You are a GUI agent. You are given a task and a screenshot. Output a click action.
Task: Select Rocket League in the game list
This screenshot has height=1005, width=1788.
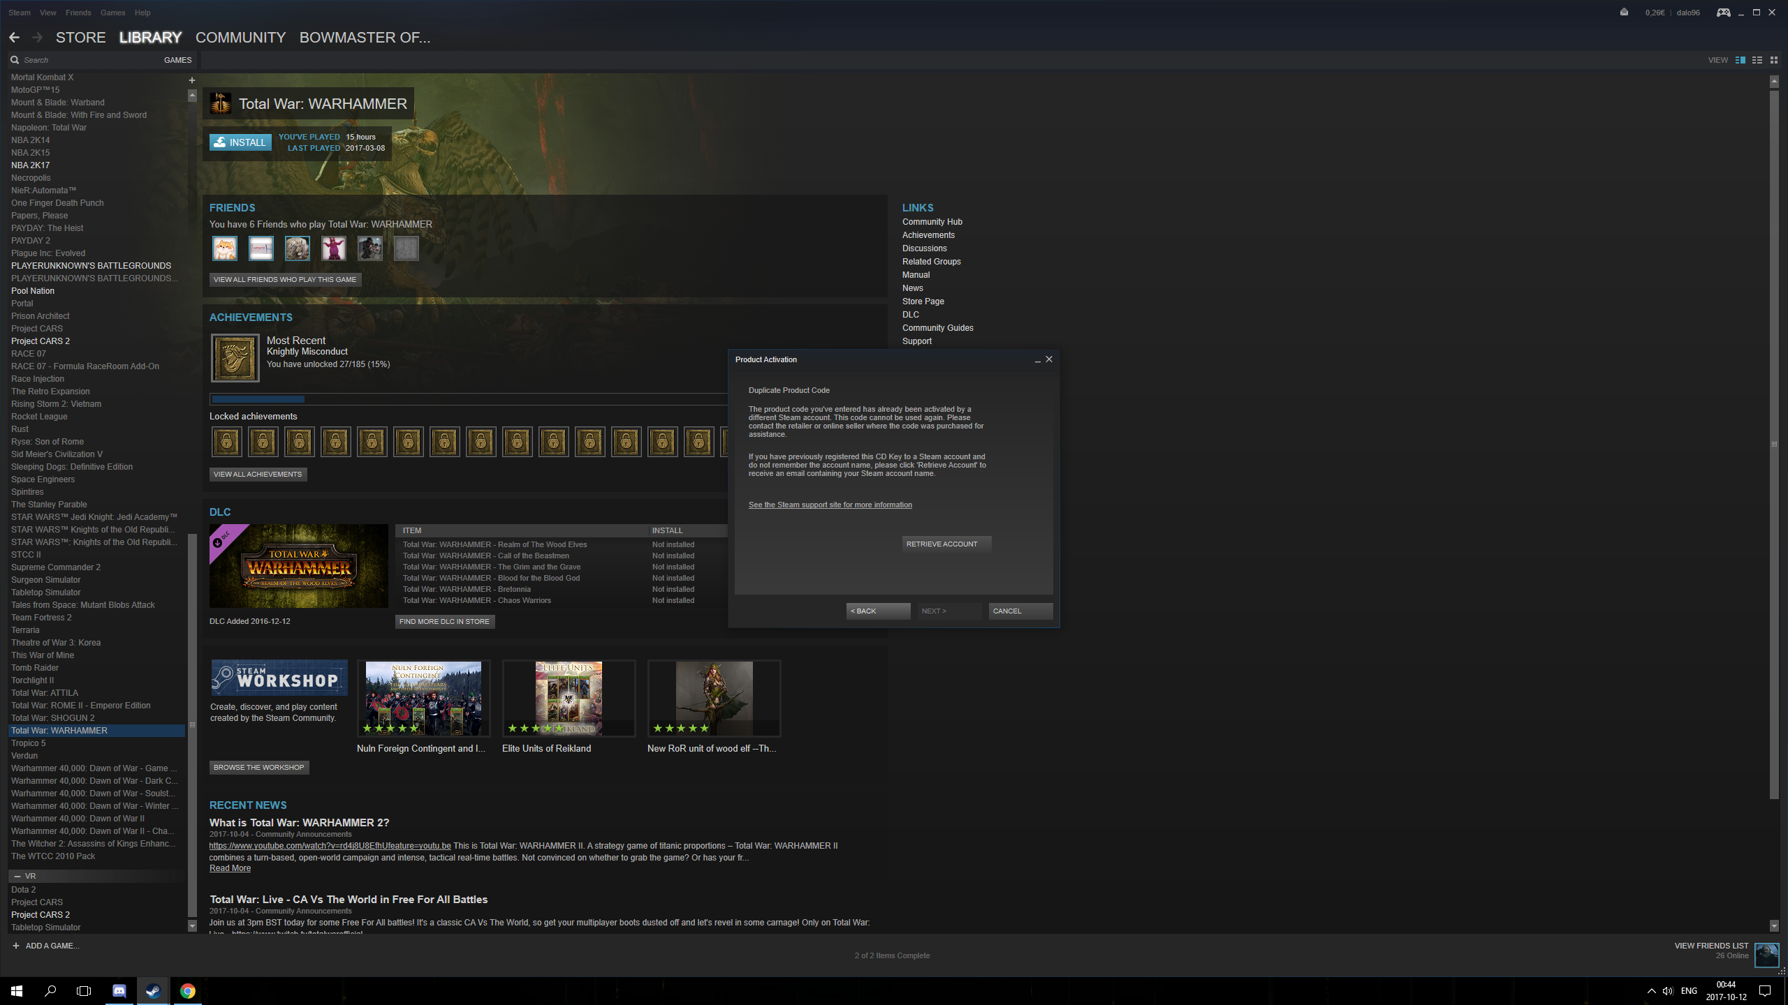coord(39,417)
